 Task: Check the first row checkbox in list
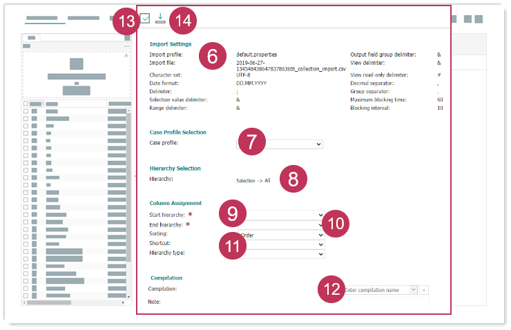[x=26, y=110]
